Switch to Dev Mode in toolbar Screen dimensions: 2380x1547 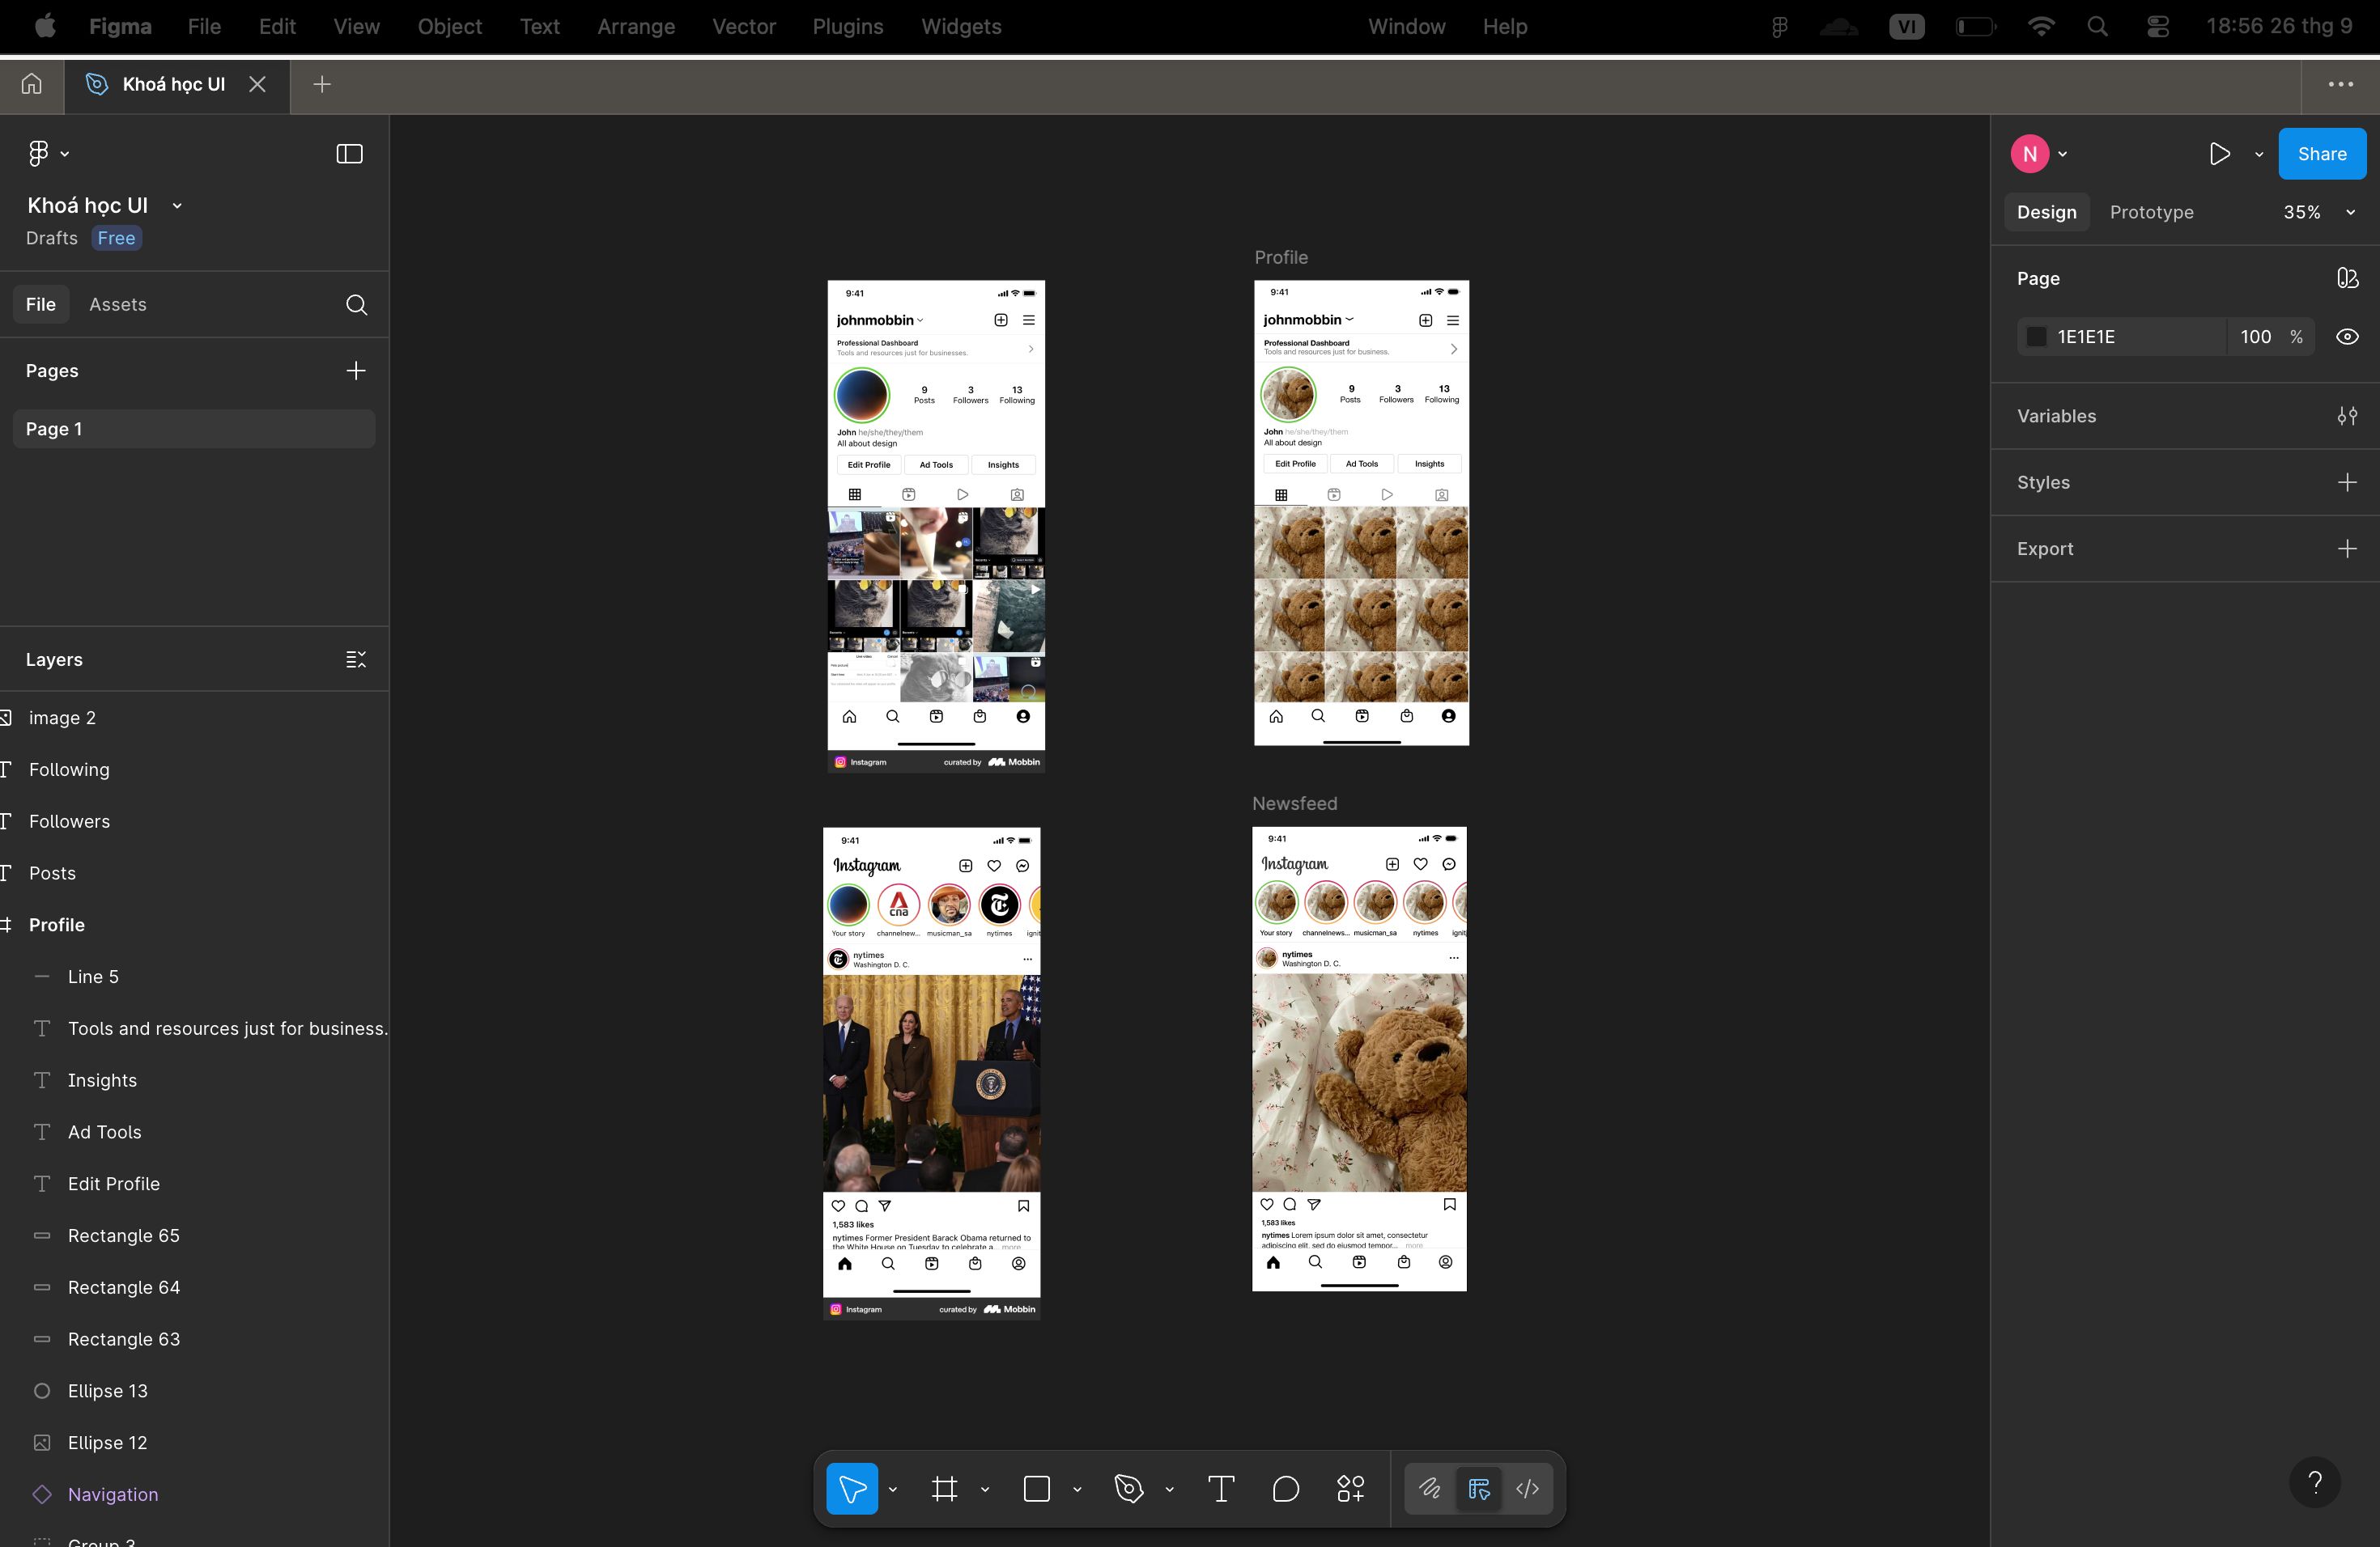1527,1488
